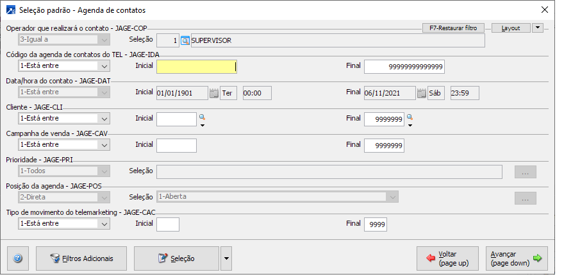Click the Cliente Inicial input field
Screen dimensions: 564x279
point(177,119)
